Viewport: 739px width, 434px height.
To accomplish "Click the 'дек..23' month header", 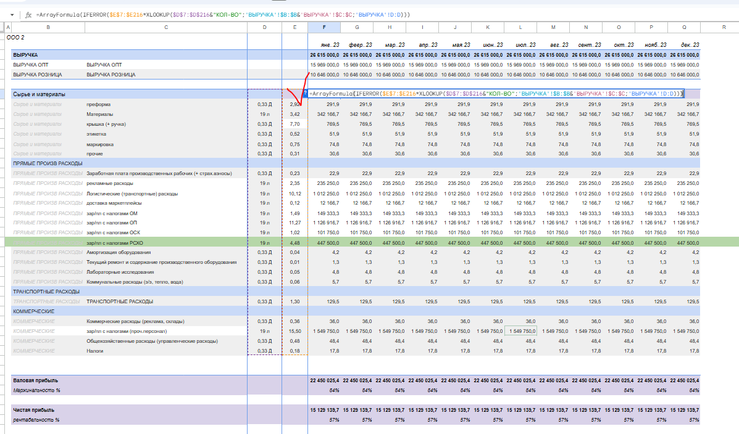I will click(690, 45).
